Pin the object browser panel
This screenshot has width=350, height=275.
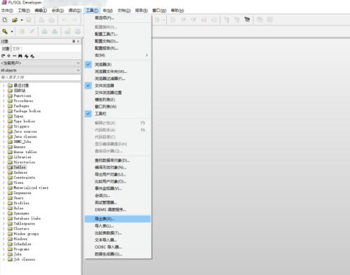tap(73, 41)
